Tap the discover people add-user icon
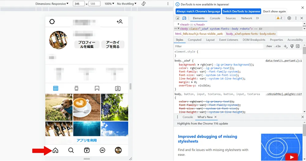 tap(120, 22)
